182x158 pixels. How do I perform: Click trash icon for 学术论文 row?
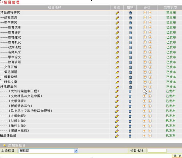(x=130, y=57)
